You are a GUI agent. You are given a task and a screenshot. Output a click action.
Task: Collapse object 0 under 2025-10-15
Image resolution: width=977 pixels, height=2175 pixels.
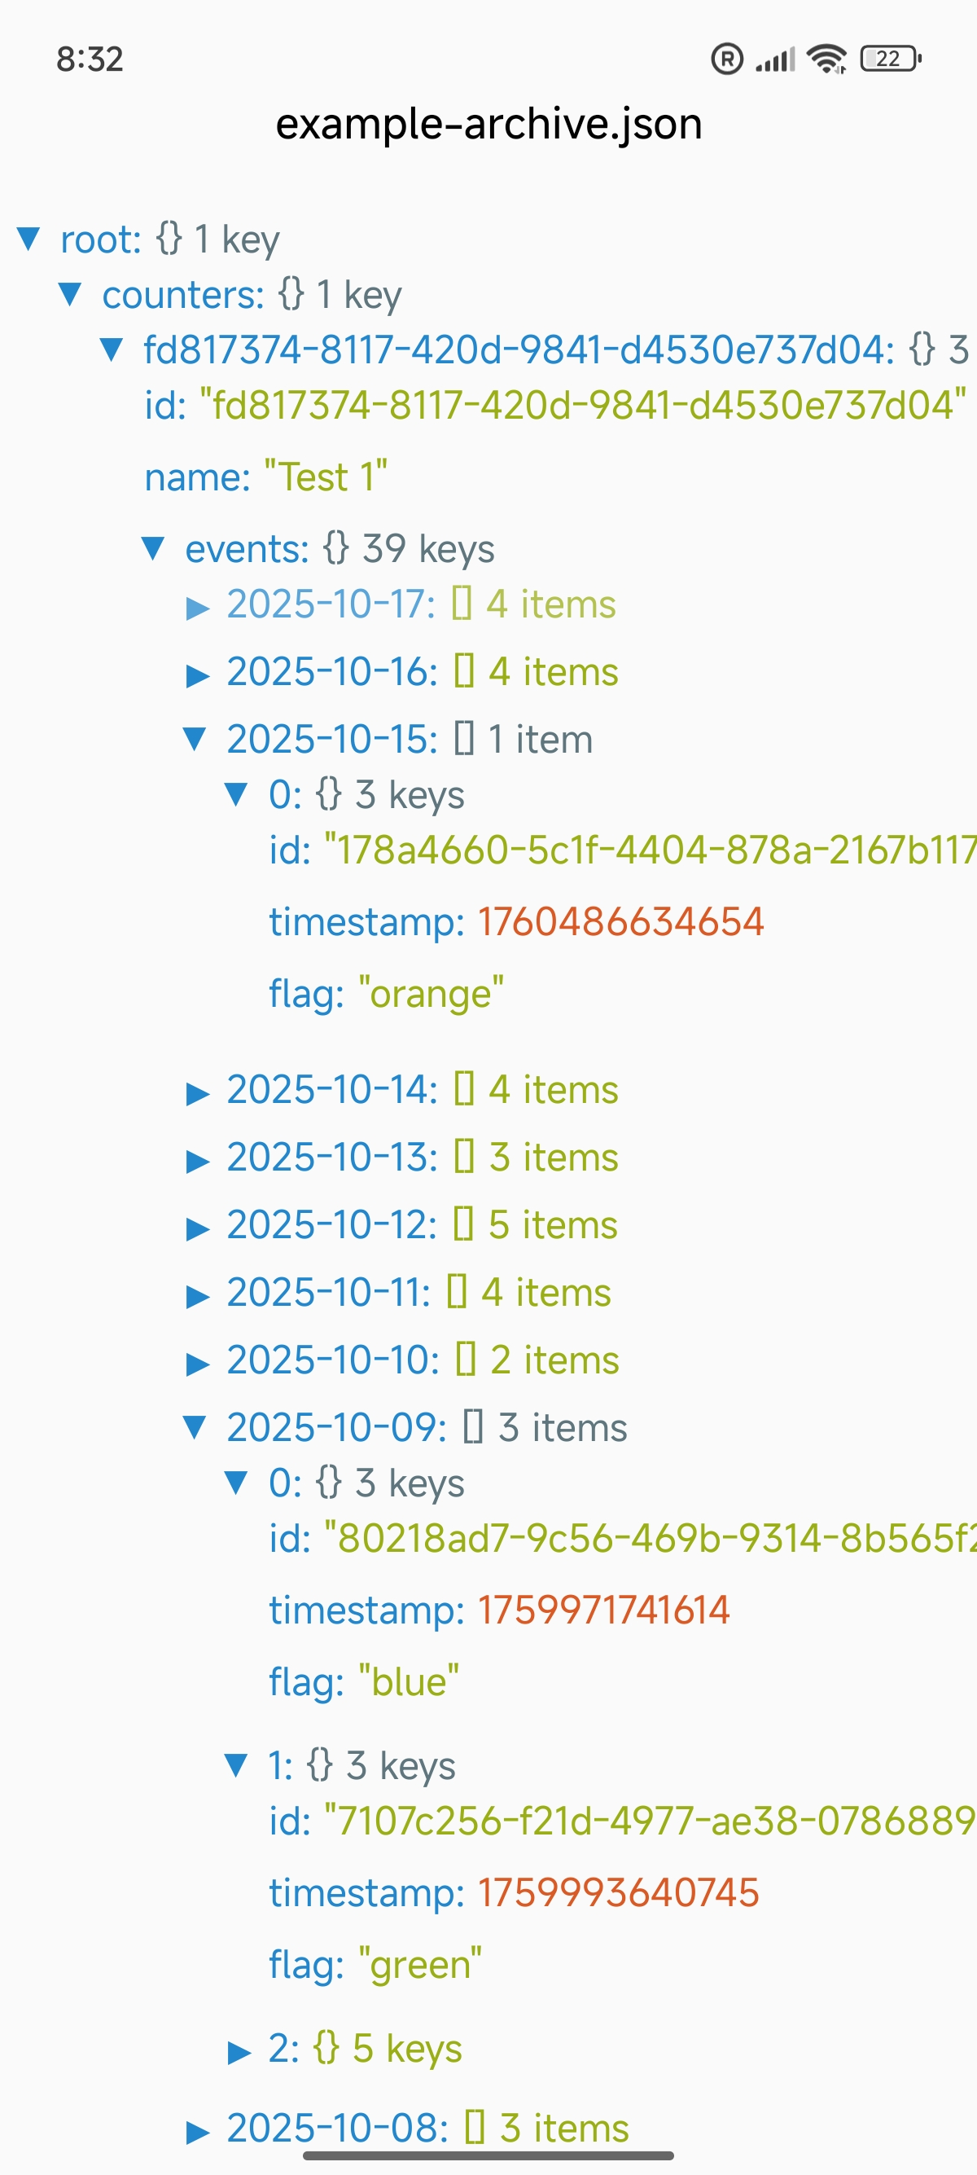click(x=237, y=793)
